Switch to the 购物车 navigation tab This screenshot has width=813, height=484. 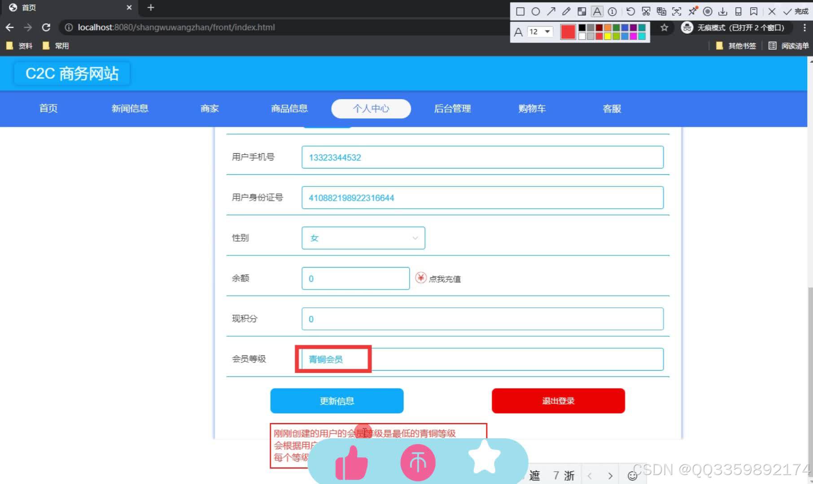[x=532, y=108]
